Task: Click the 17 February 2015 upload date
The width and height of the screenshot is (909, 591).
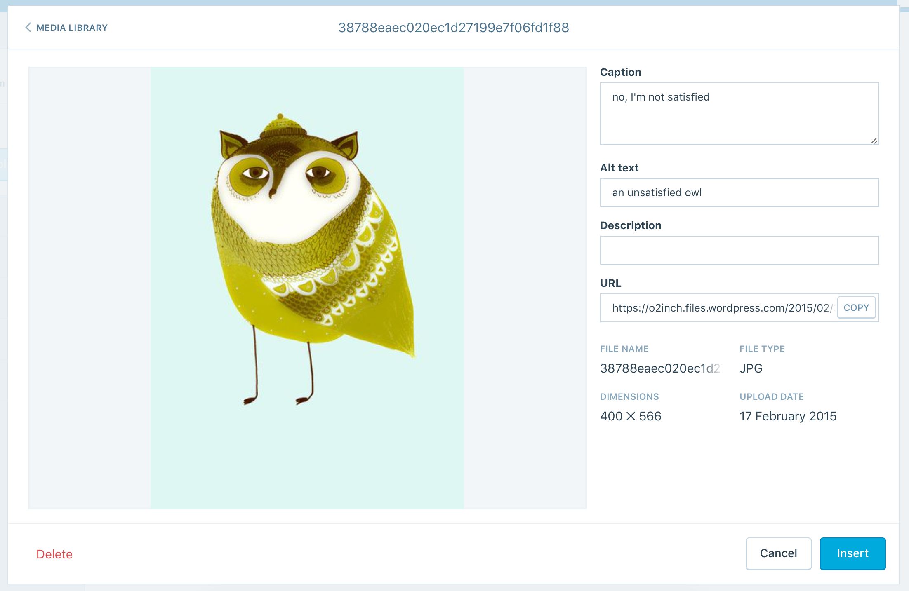Action: (x=788, y=416)
